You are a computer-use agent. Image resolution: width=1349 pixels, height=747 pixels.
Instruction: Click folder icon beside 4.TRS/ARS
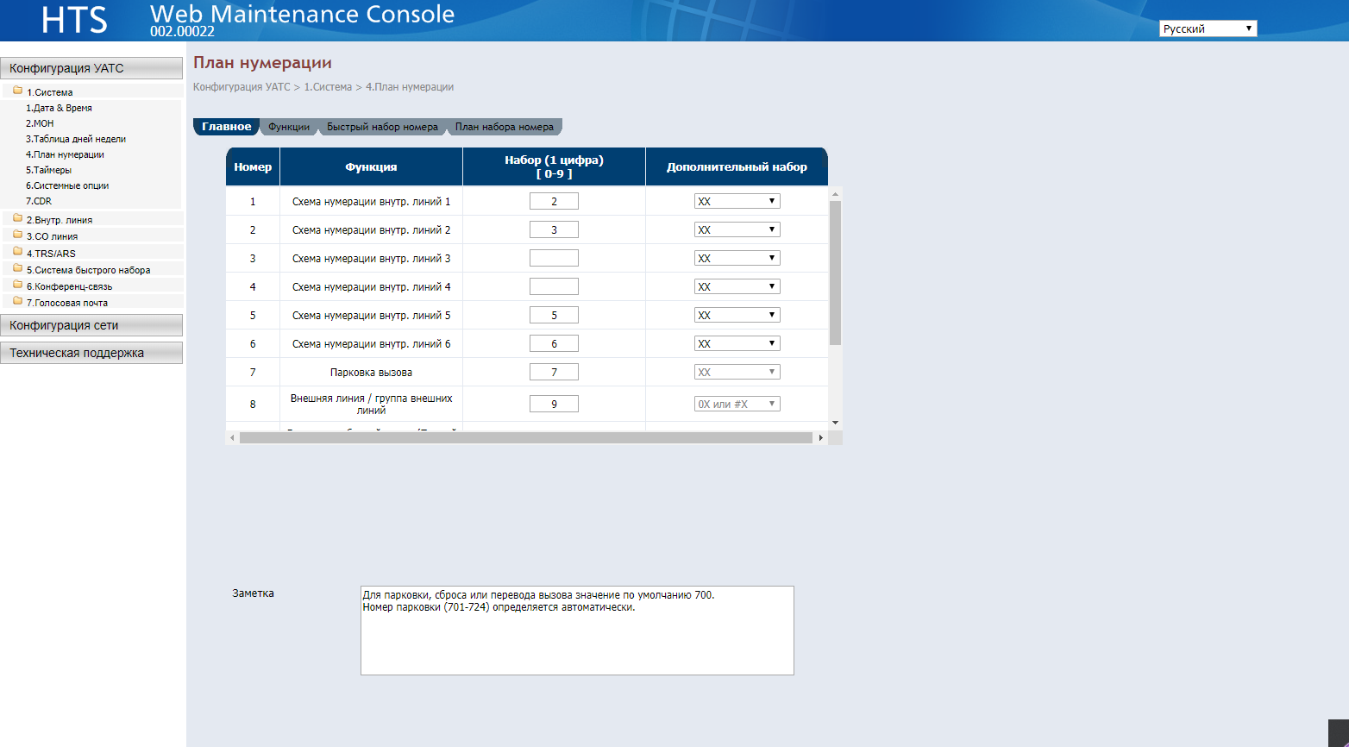click(x=17, y=252)
